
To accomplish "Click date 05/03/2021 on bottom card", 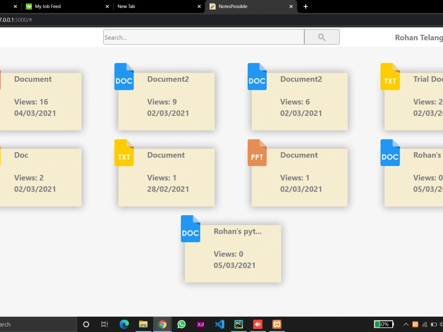I will click(x=234, y=265).
